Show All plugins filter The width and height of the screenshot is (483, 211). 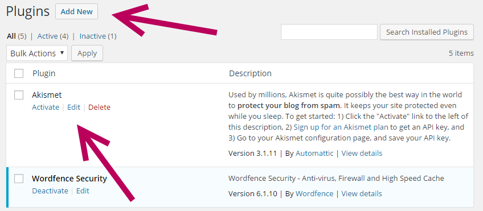(x=11, y=36)
